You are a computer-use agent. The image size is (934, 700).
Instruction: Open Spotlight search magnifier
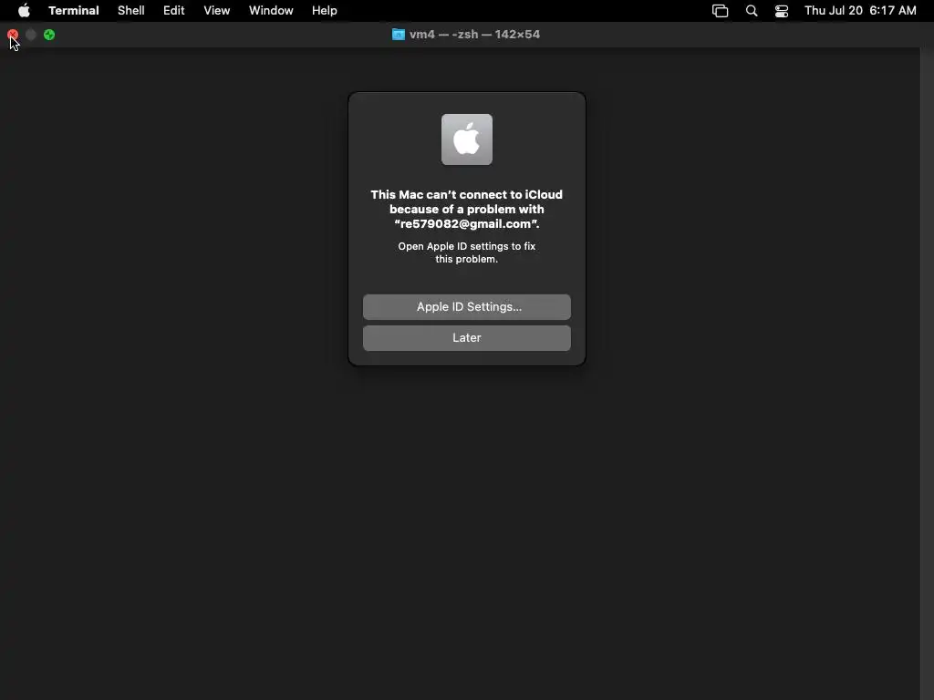point(752,11)
